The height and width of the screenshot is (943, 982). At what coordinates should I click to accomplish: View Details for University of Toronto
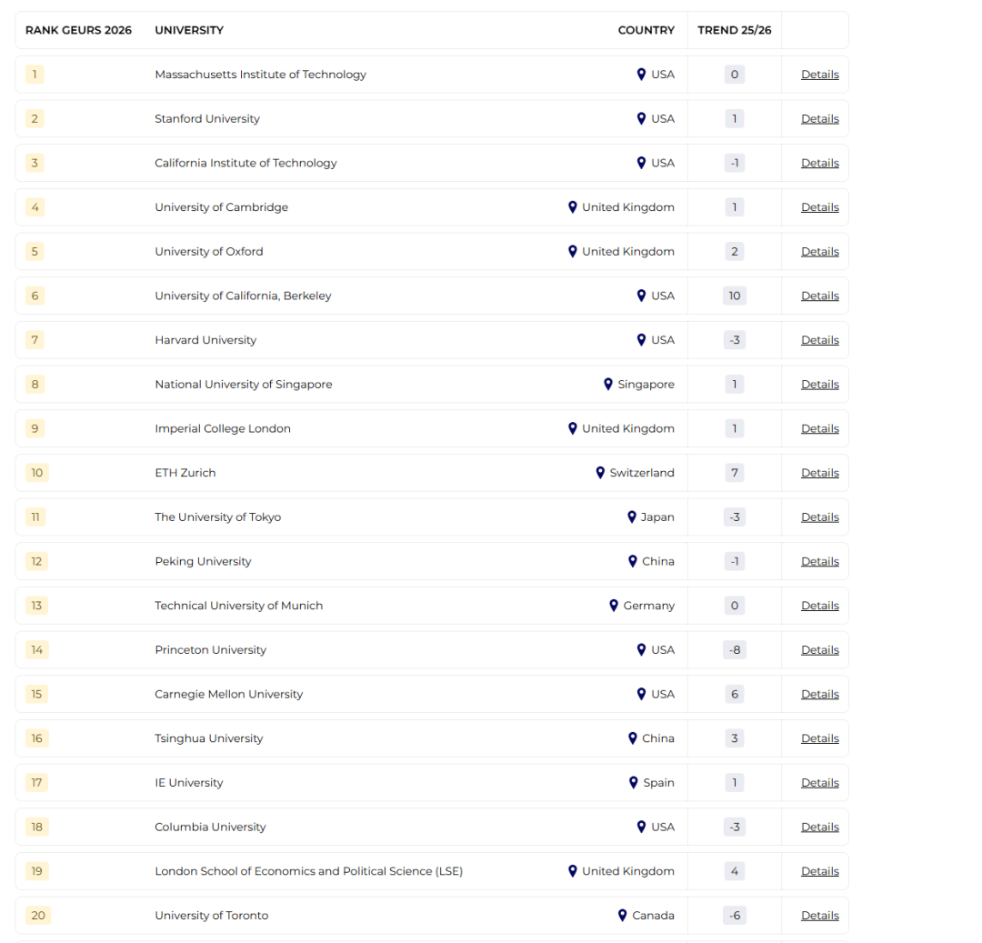[x=819, y=916]
